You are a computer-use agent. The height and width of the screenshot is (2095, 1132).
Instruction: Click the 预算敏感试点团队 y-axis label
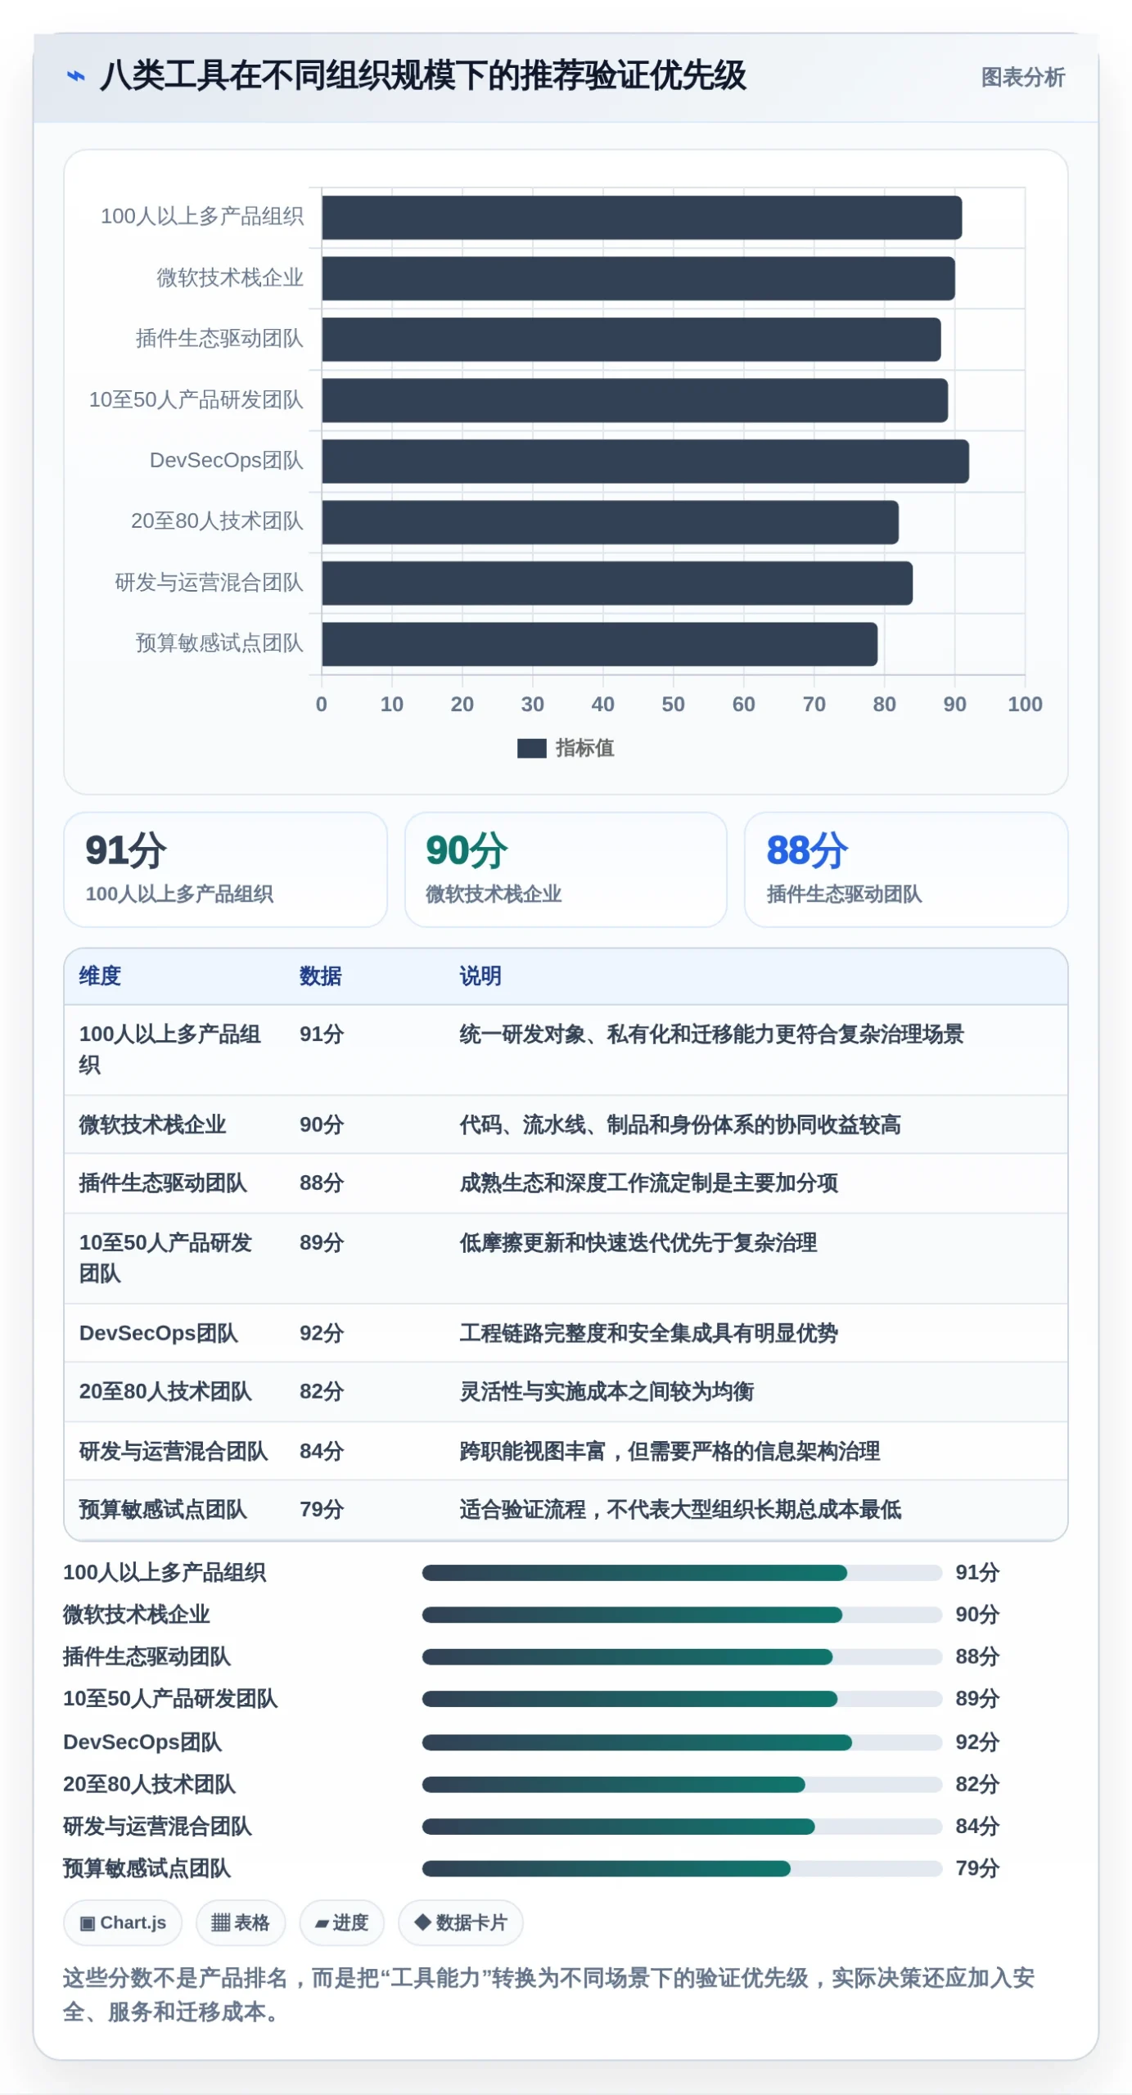pyautogui.click(x=219, y=643)
